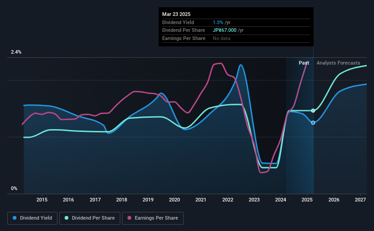Click the blue Dividend Yield legend dot
Screen dimensions: 374x231
15,218
